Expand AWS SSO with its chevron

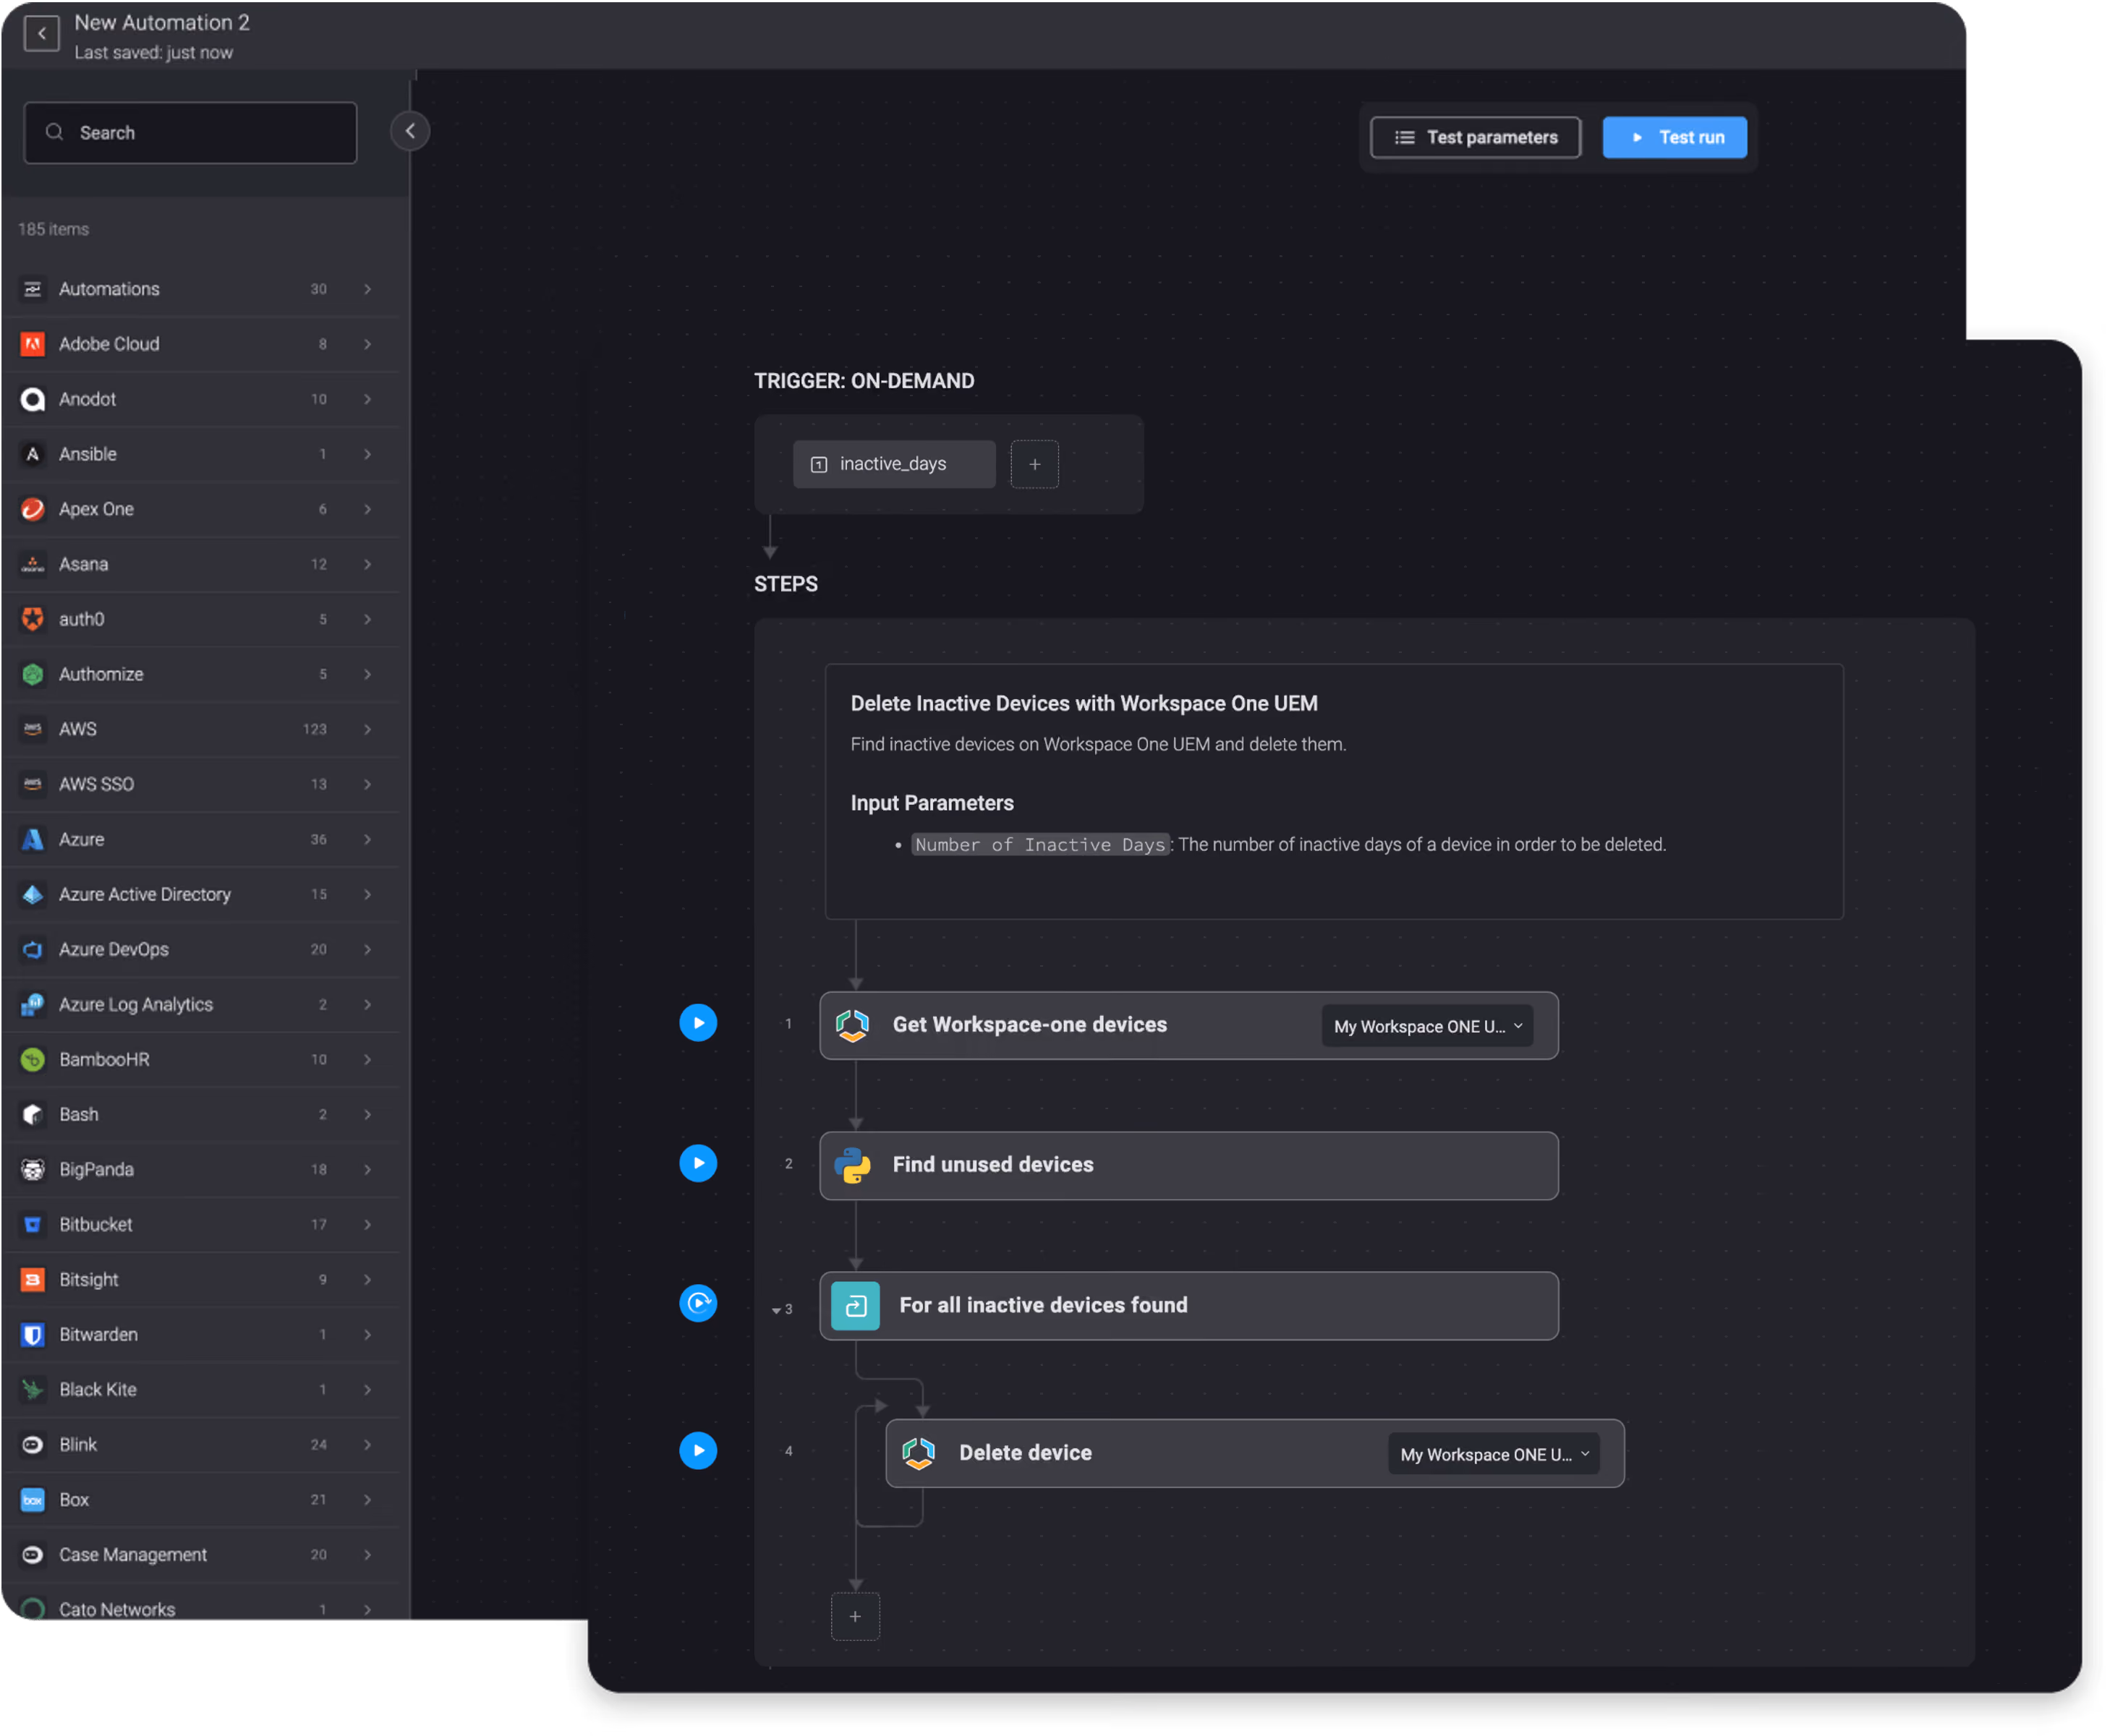(368, 784)
